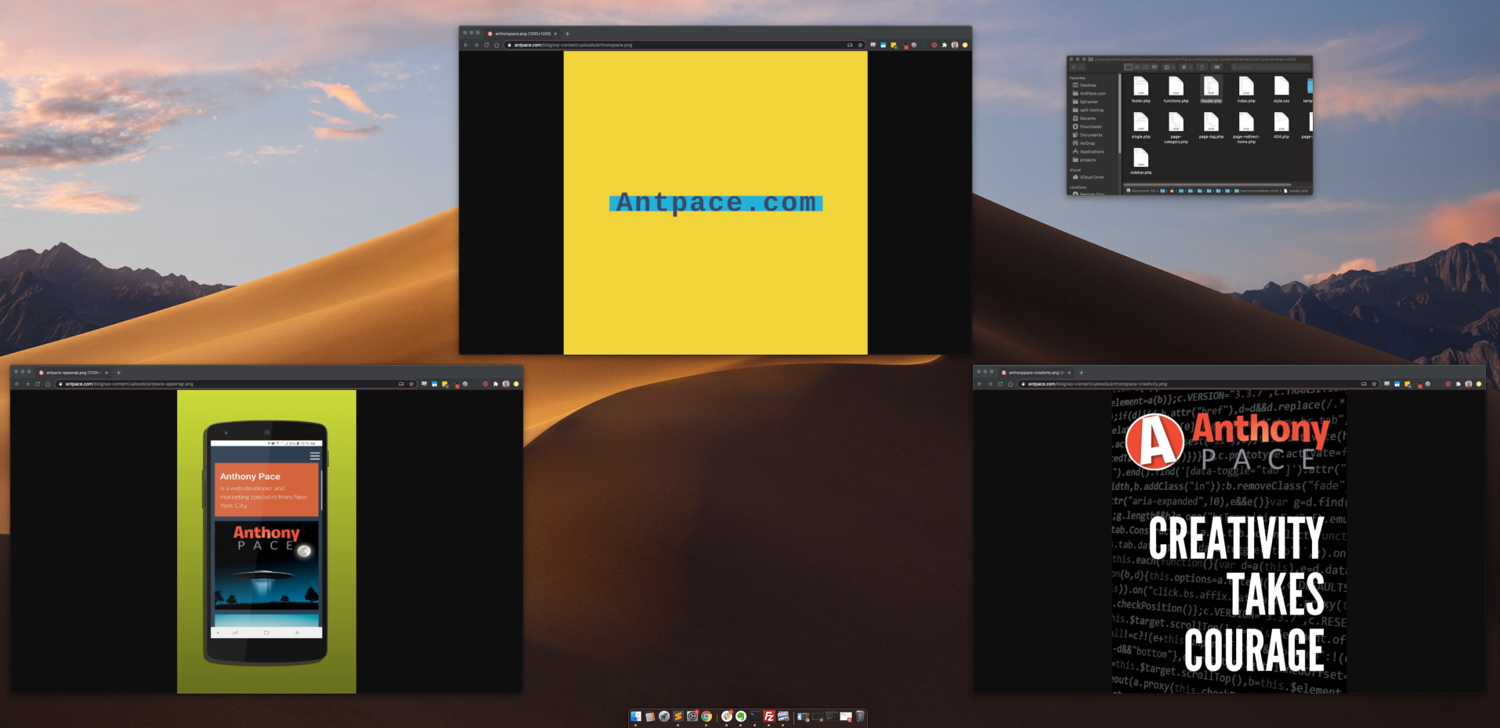Select footer.php file in Finder
Viewport: 1500px width, 728px height.
click(x=1140, y=90)
